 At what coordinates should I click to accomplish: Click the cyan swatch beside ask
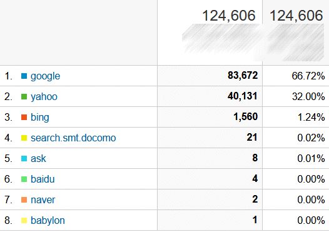click(24, 158)
